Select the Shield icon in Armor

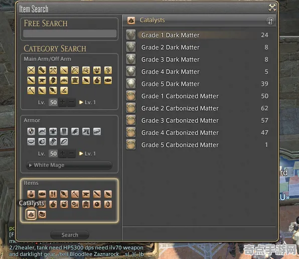(31, 131)
